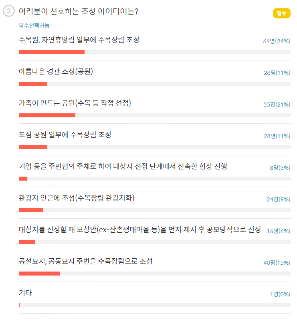Select the 관광지 인근에 조성 option
The width and height of the screenshot is (297, 328).
[x=77, y=198]
